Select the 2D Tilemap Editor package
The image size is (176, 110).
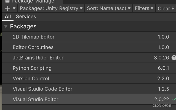[89, 37]
